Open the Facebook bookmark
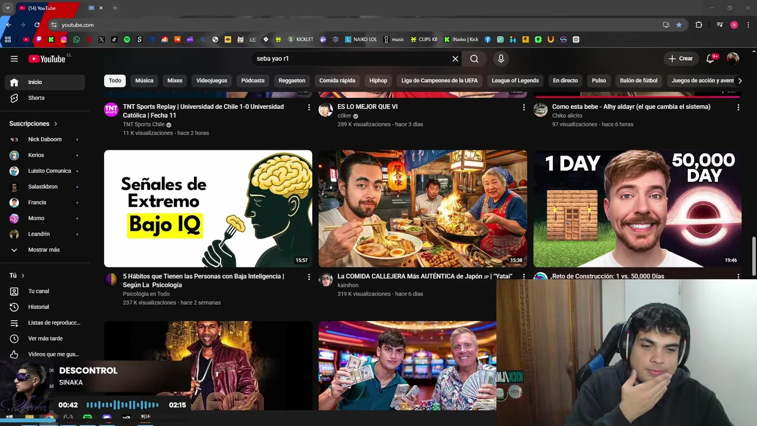Image resolution: width=757 pixels, height=426 pixels. pos(488,40)
